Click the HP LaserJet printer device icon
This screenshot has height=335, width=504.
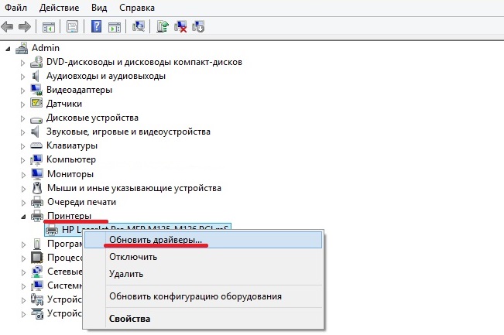tap(52, 230)
